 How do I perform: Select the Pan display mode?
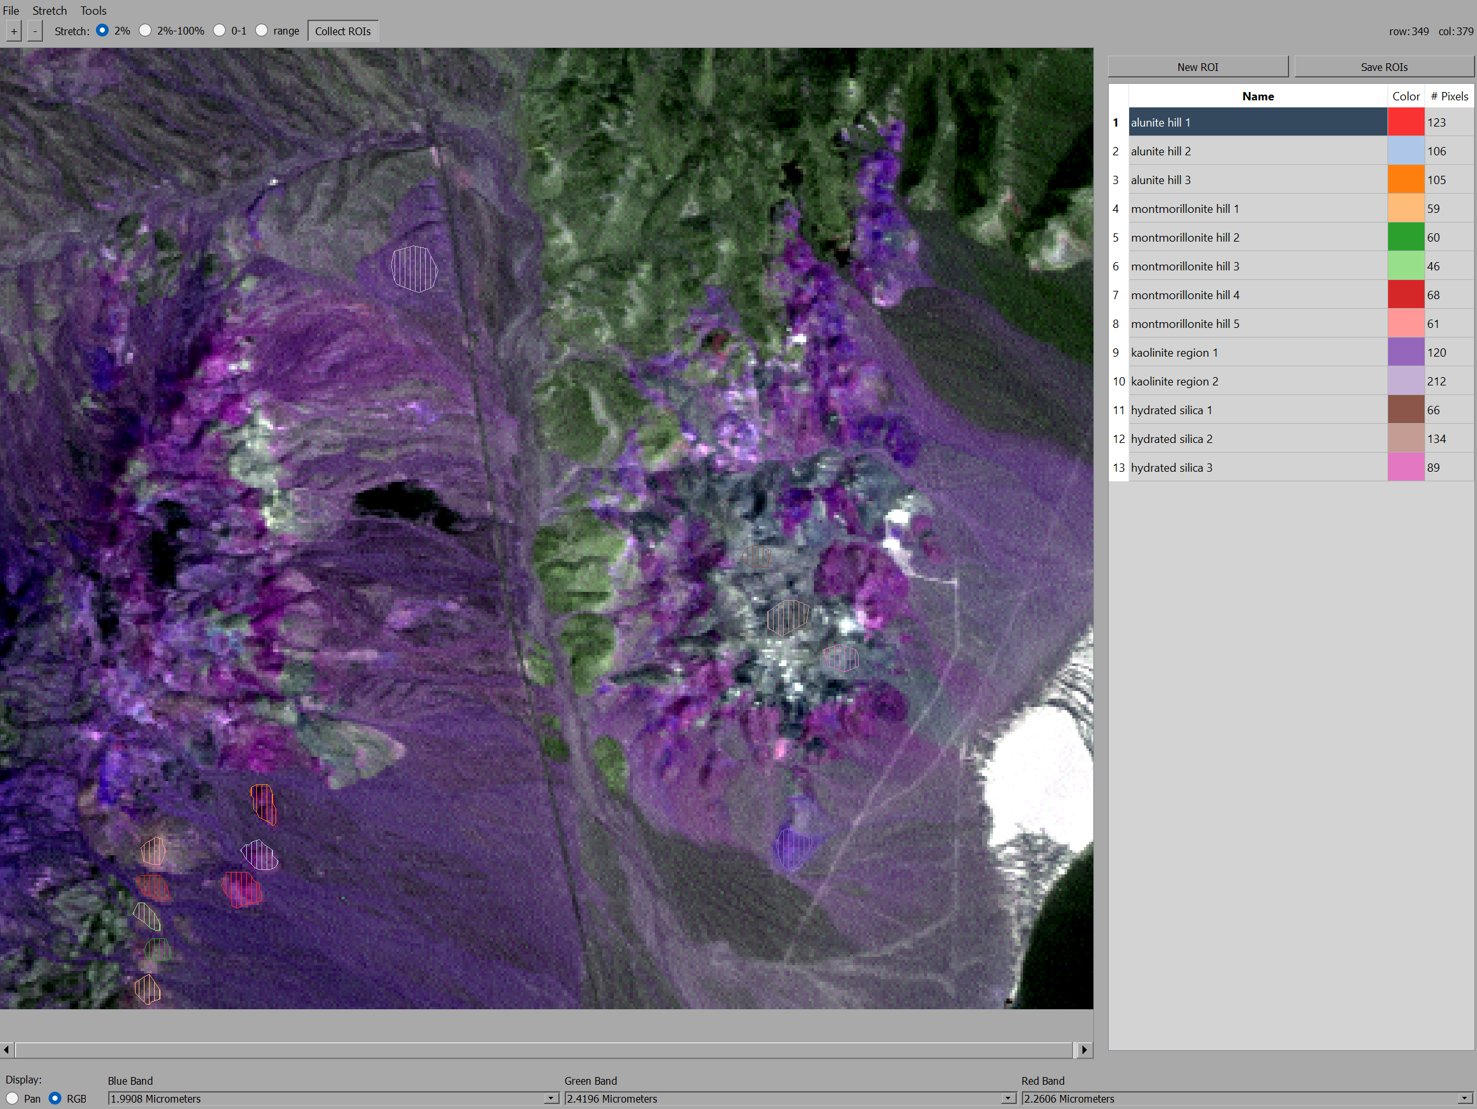tap(12, 1097)
